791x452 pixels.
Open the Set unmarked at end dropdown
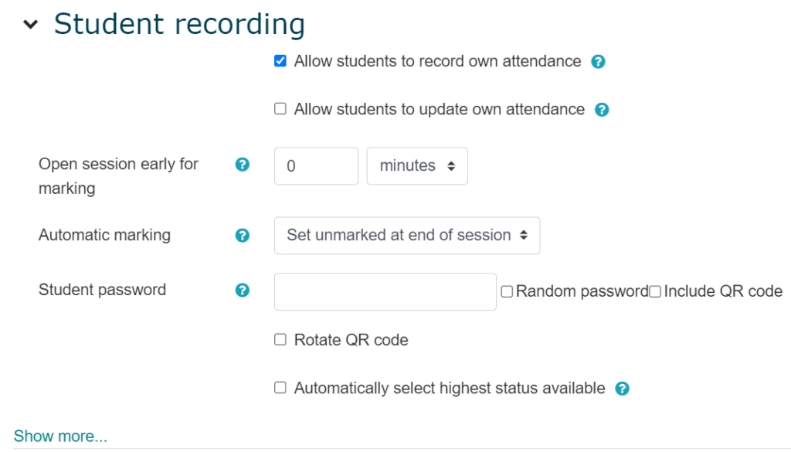[x=407, y=236]
